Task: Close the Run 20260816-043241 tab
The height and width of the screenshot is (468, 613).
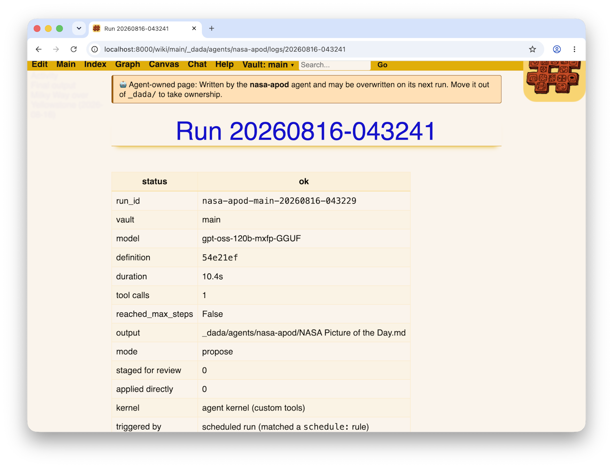Action: (x=194, y=28)
